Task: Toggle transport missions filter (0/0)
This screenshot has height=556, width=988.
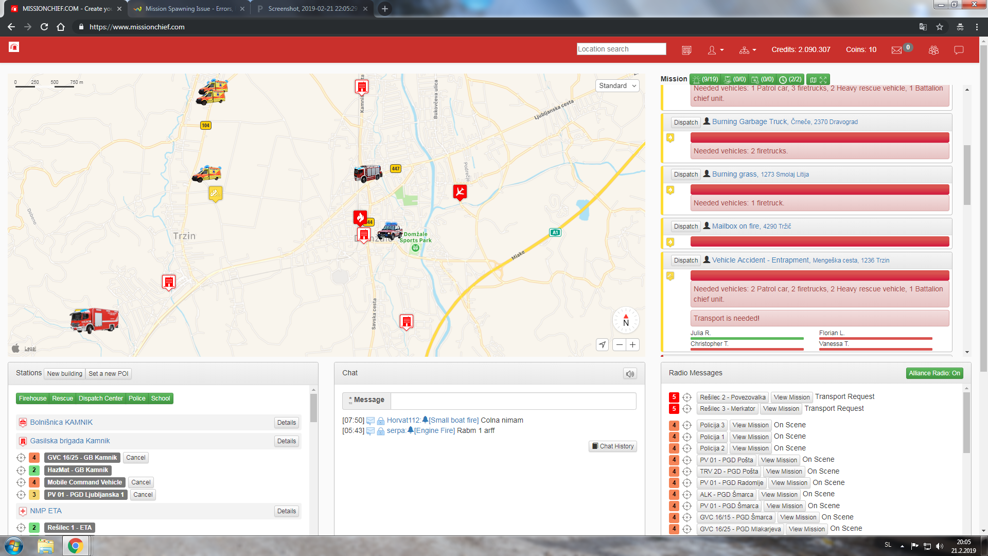Action: [x=735, y=79]
